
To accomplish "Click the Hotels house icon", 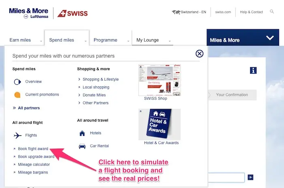I will 82,133.
